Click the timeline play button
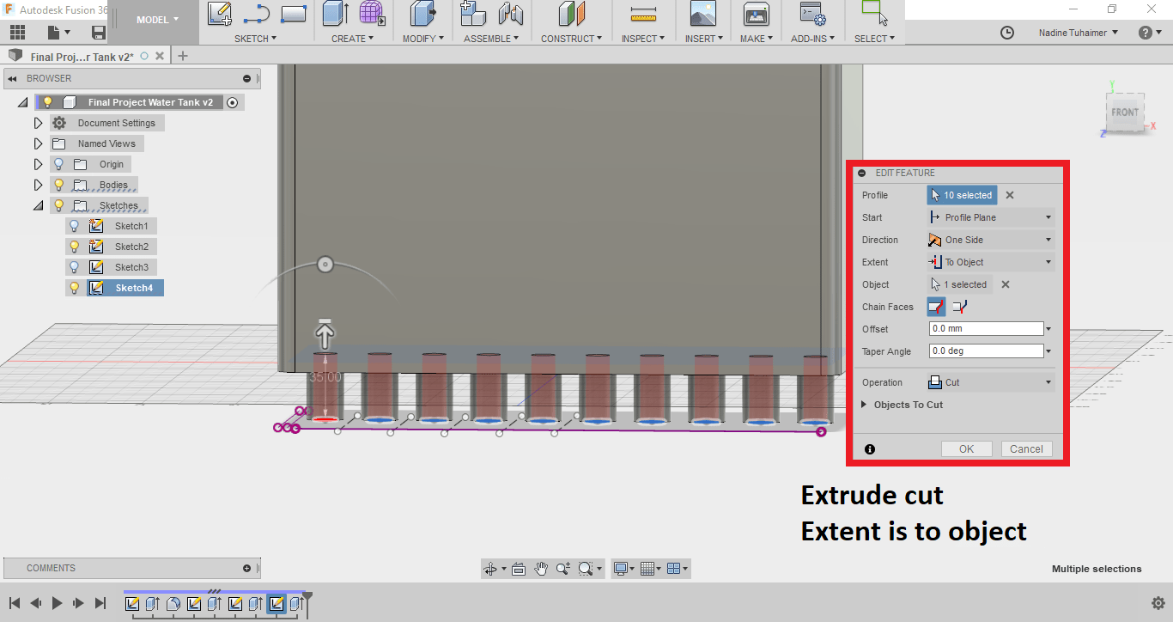Image resolution: width=1173 pixels, height=622 pixels. 57,603
